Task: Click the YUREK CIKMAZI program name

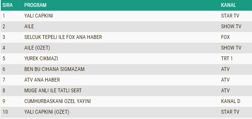Action: (41, 58)
